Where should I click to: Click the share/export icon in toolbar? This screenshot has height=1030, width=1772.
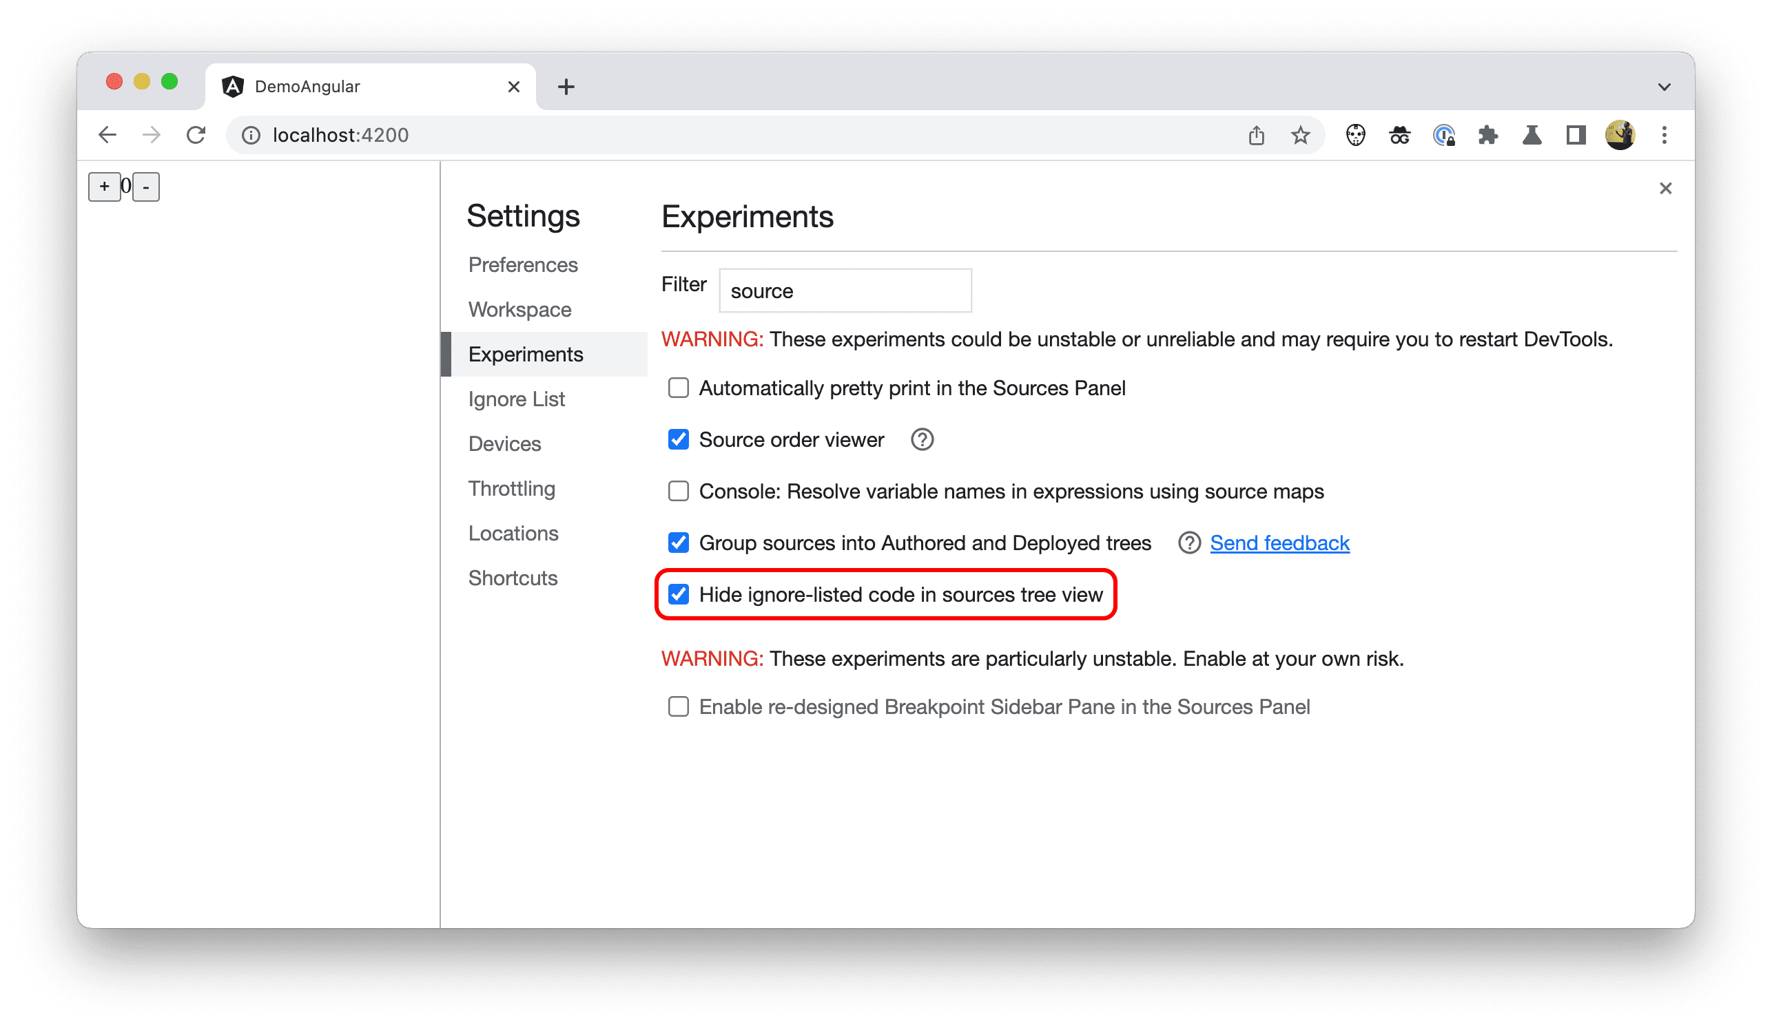tap(1257, 134)
